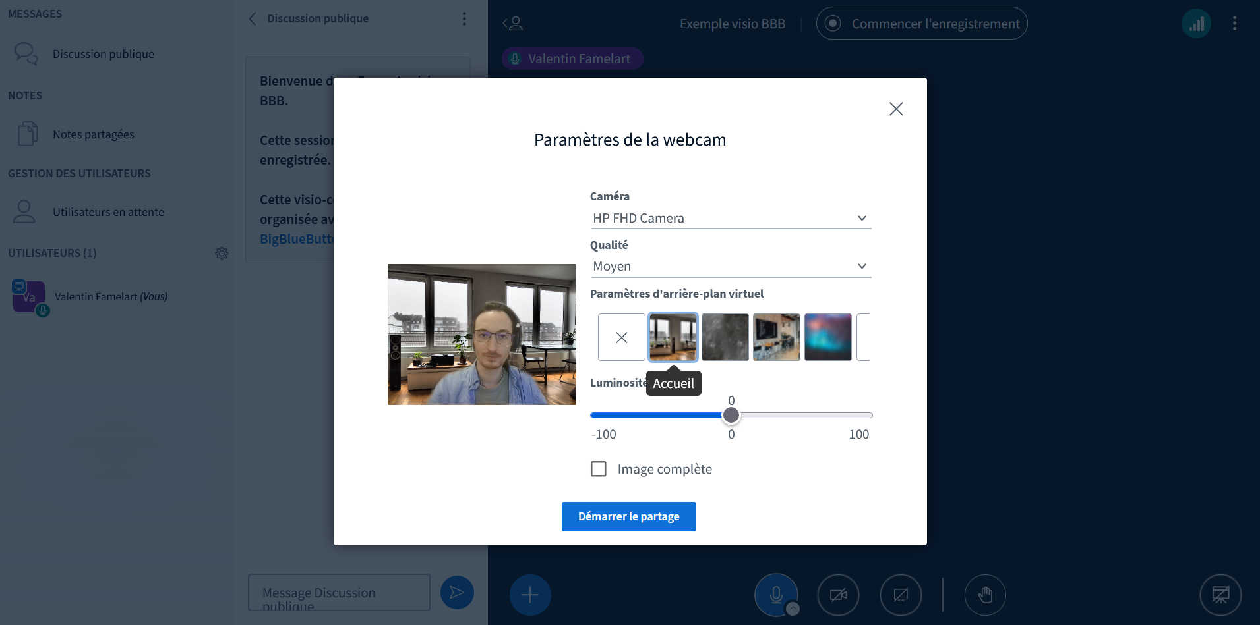1260x625 pixels.
Task: Choose the gray stone virtual background
Action: click(725, 337)
